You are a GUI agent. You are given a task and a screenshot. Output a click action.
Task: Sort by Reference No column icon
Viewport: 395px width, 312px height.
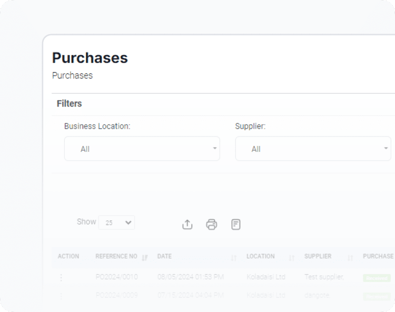(145, 257)
